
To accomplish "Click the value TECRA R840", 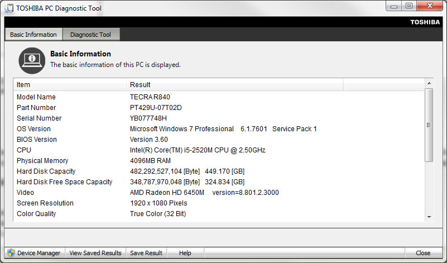I will pyautogui.click(x=150, y=97).
